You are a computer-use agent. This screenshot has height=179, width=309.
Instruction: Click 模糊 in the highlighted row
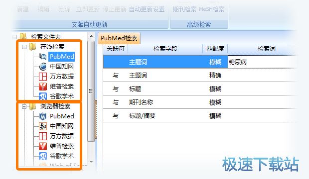tap(215, 62)
